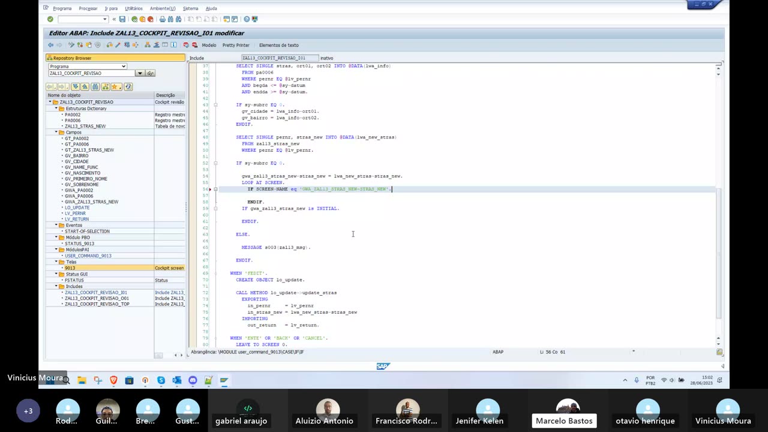Click the blue back arrow in editor toolbar
Viewport: 768px width, 432px height.
coord(50,45)
